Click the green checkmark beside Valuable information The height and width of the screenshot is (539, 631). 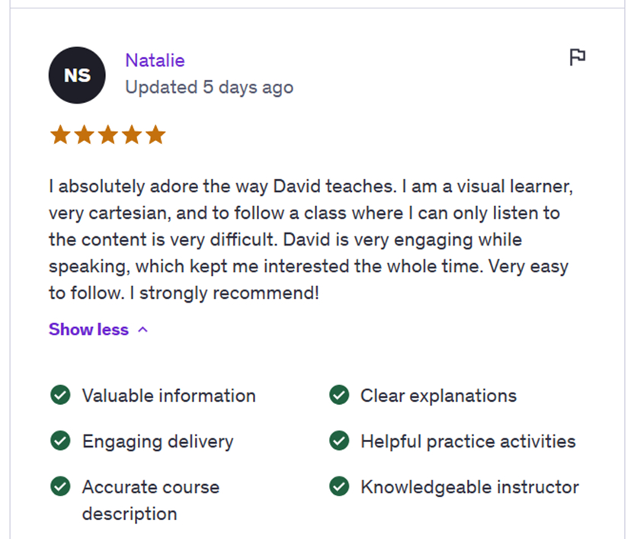pos(60,395)
